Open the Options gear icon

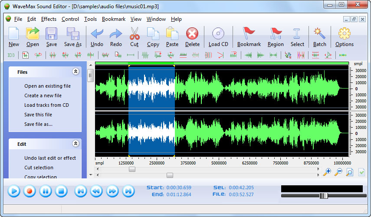pos(344,34)
